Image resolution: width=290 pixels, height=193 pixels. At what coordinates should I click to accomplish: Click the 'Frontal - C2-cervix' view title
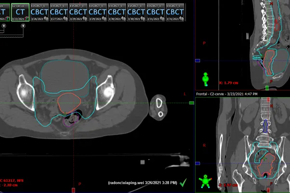pyautogui.click(x=226, y=94)
